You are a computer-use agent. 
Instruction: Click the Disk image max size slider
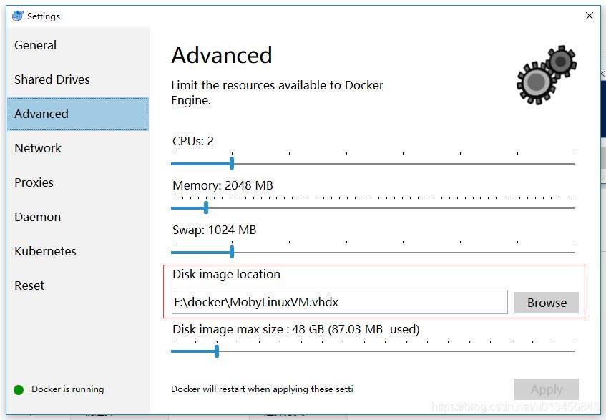(x=217, y=351)
